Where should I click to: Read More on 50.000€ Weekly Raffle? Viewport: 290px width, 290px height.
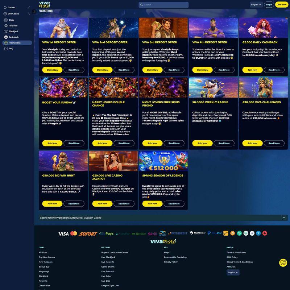(x=224, y=143)
